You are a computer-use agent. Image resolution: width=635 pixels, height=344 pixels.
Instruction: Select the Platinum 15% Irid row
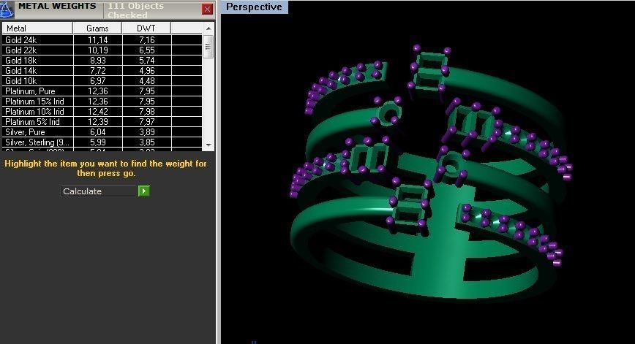pyautogui.click(x=102, y=101)
